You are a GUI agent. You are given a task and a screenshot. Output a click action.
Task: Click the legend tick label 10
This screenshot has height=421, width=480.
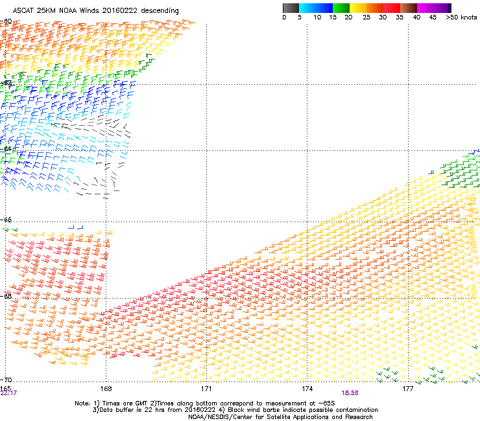[317, 17]
